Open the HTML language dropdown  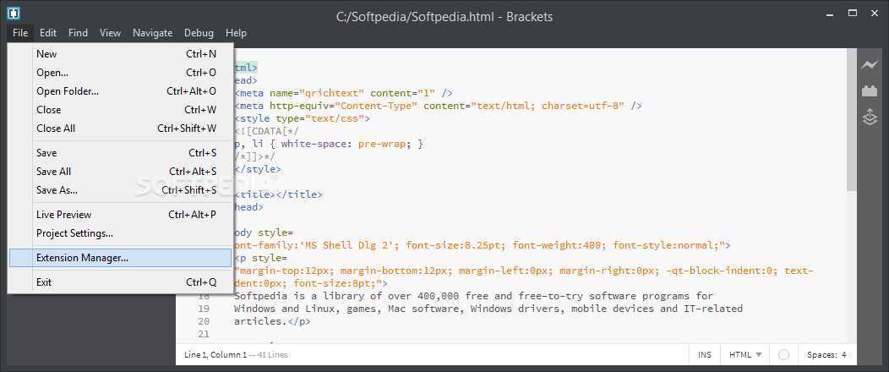[x=745, y=355]
